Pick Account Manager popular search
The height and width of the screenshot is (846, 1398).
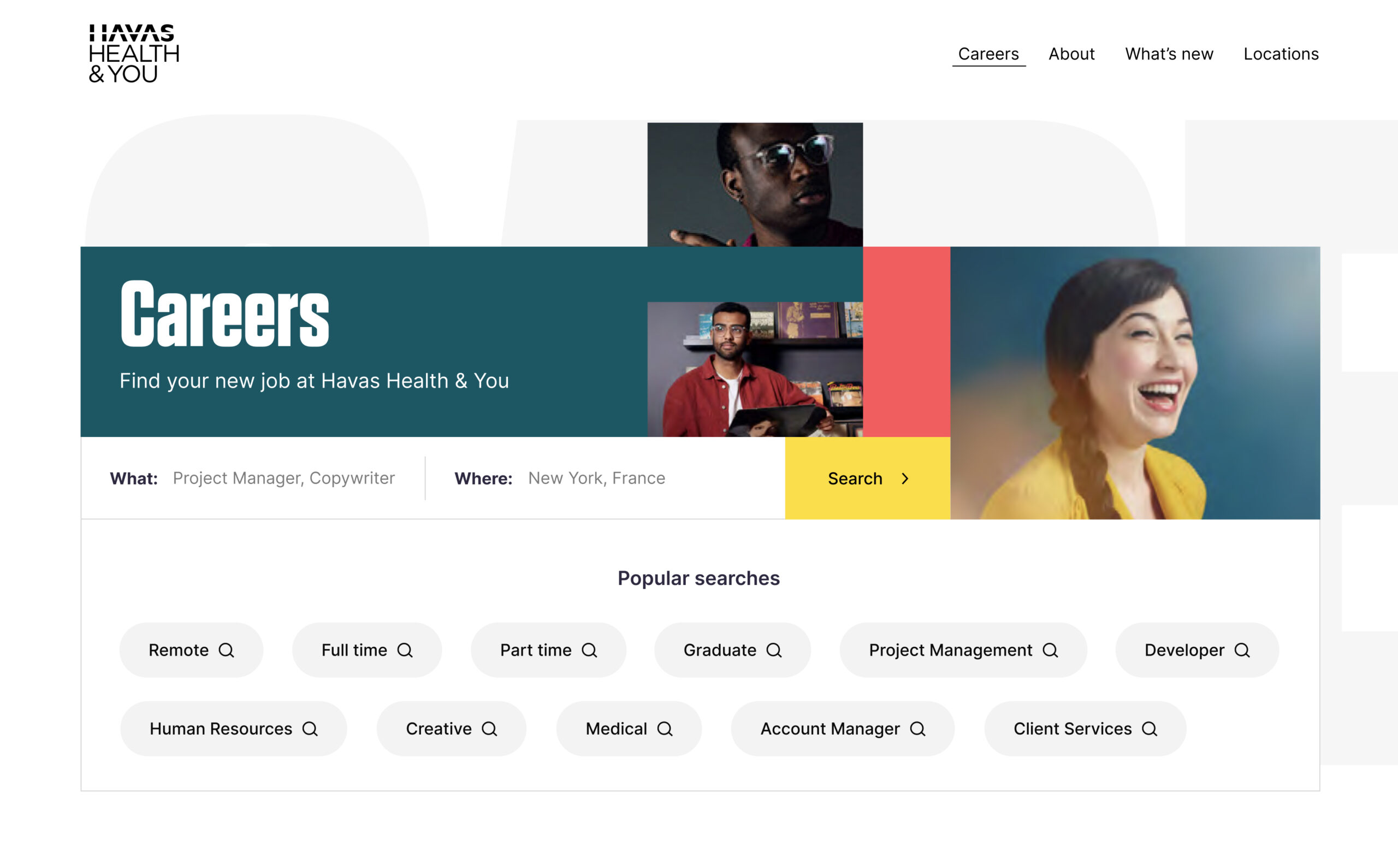[842, 729]
